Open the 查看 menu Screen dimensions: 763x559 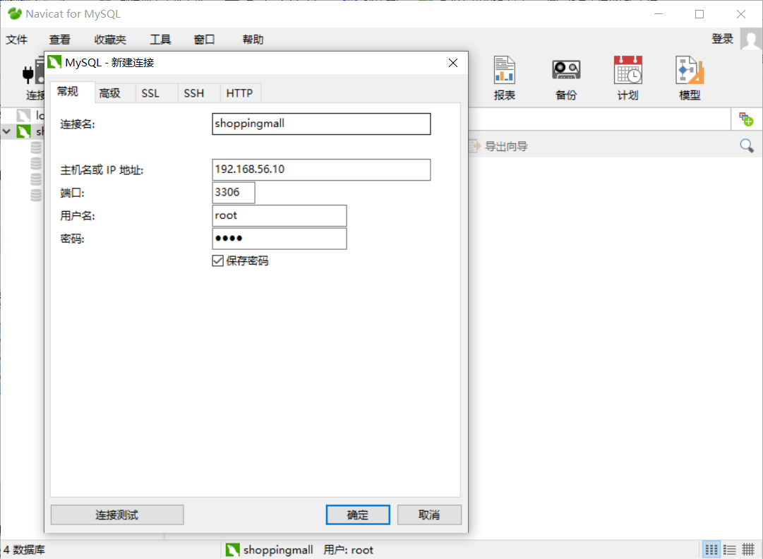(59, 40)
